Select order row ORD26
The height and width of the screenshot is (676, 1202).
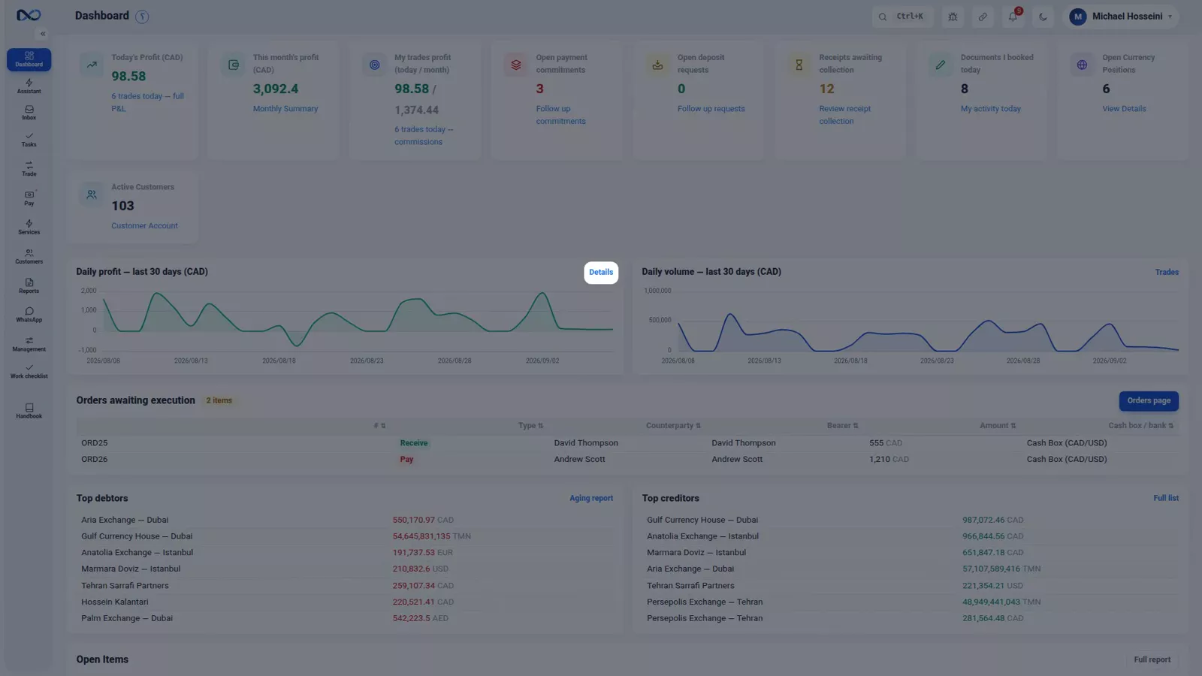point(627,460)
